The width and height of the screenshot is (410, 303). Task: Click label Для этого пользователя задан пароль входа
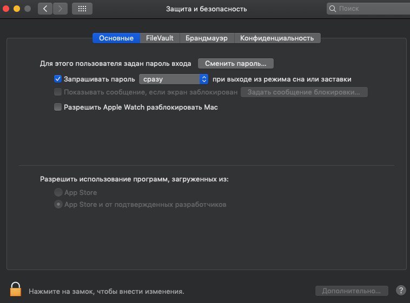pyautogui.click(x=116, y=64)
